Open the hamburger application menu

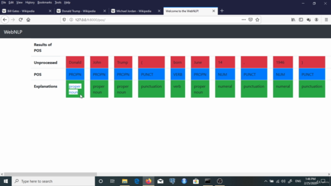[x=326, y=20]
